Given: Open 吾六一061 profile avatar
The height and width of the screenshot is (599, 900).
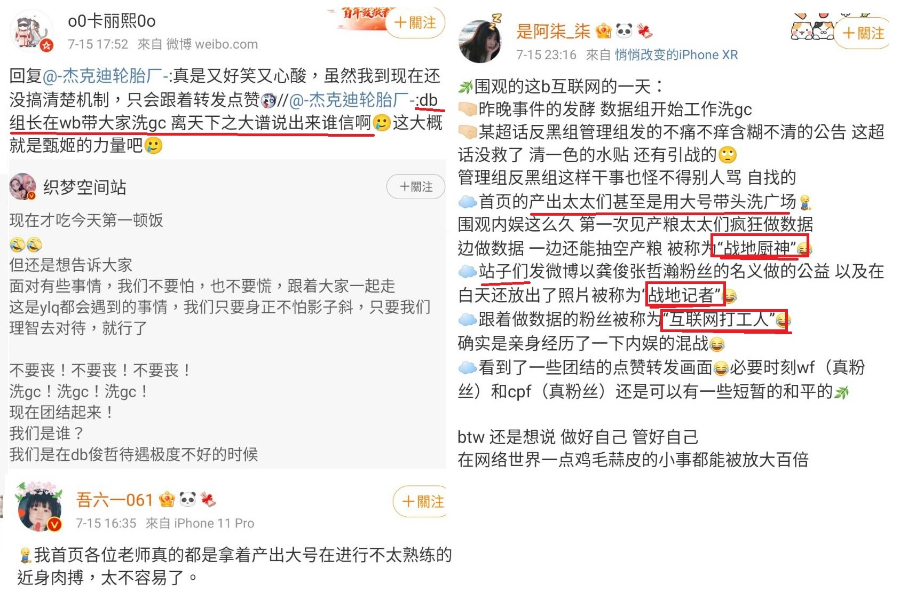Looking at the screenshot, I should 40,507.
